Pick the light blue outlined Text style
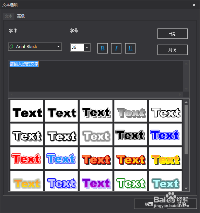The image size is (200, 213). (61, 158)
